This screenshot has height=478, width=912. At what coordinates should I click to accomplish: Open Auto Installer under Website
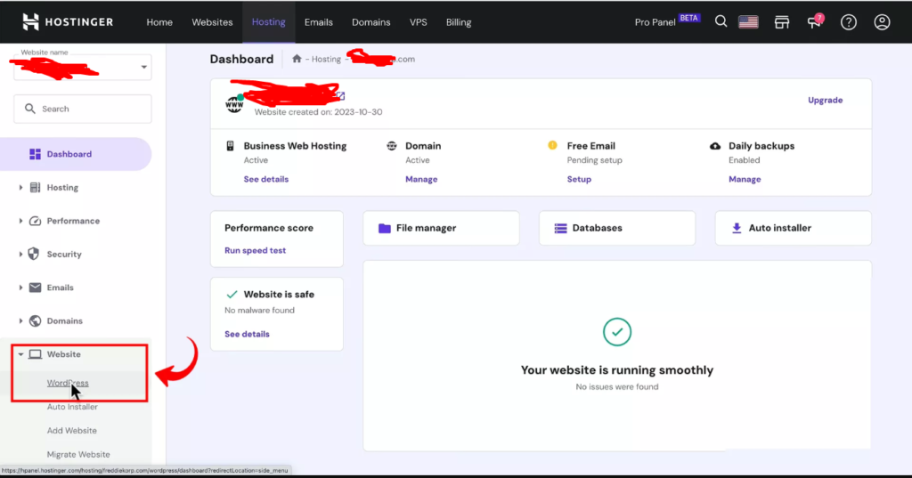click(x=72, y=407)
